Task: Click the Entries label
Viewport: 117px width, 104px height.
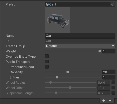Action: click(15, 77)
